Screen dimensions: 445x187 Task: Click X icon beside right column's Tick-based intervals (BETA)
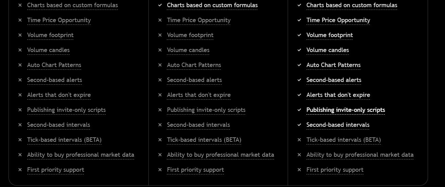point(299,140)
